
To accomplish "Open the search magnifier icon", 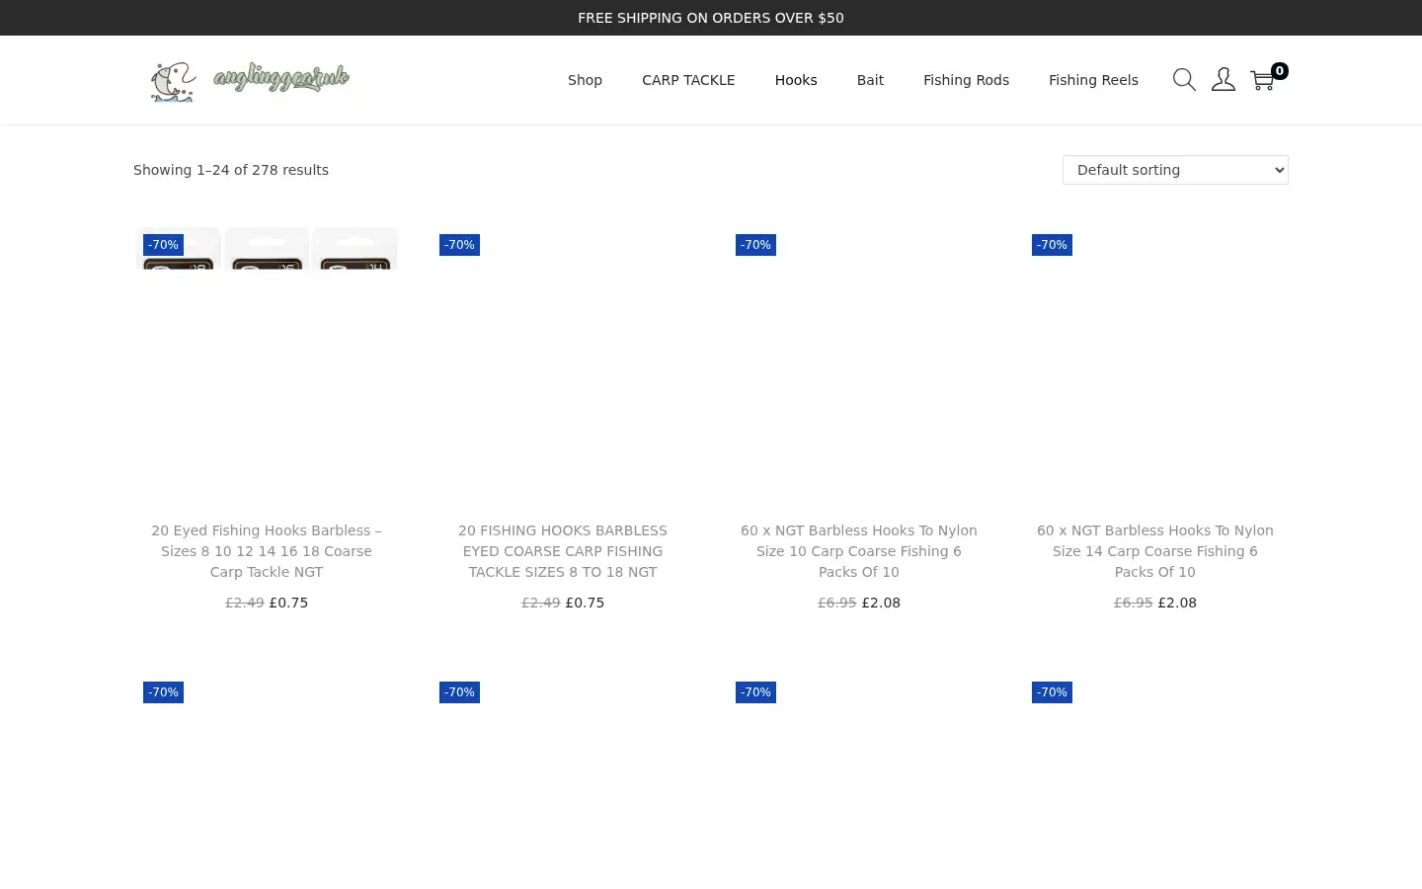I will point(1184,80).
